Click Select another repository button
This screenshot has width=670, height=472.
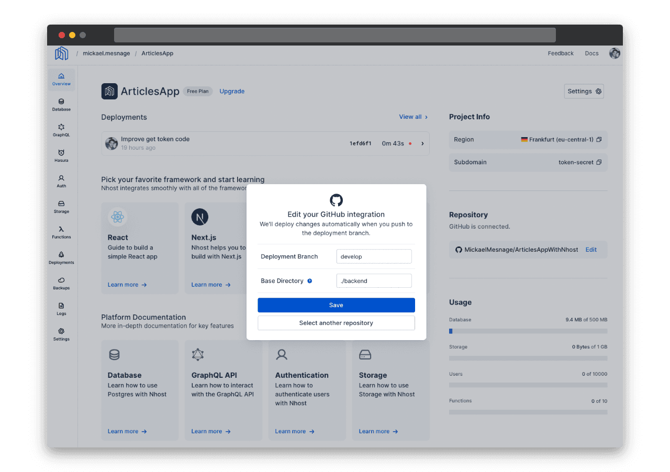tap(336, 323)
